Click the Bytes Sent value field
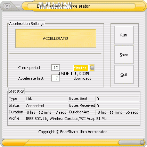The height and width of the screenshot is (147, 147). point(117,99)
